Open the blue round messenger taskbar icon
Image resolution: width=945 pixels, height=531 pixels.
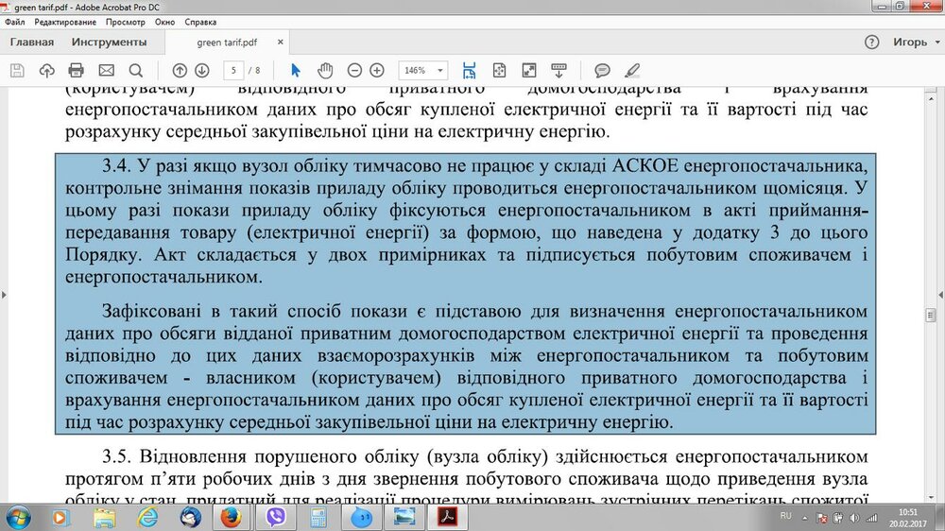pos(362,518)
